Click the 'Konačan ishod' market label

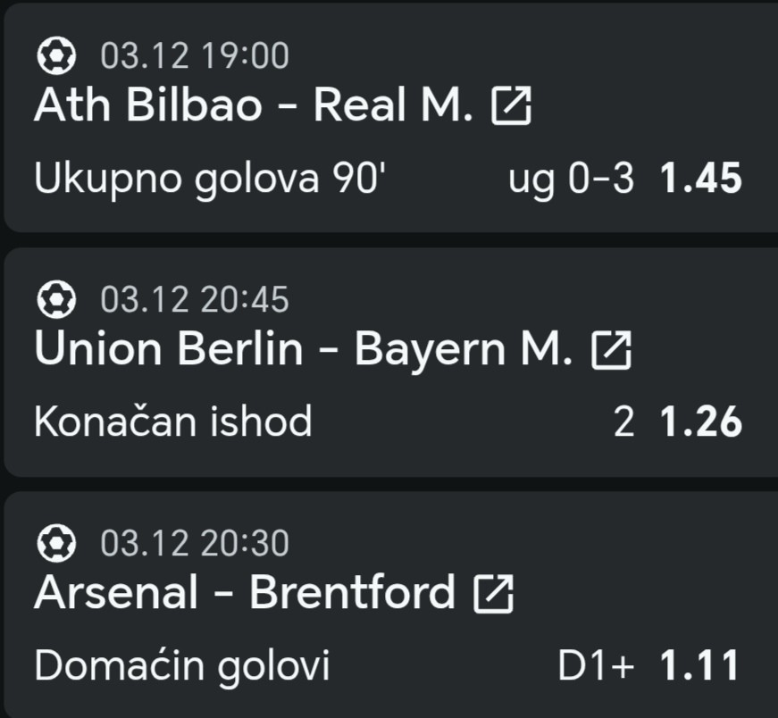point(173,422)
